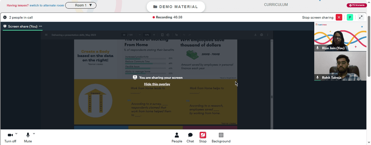The height and width of the screenshot is (145, 371).
Task: Stop screen sharing with red X
Action: [x=339, y=17]
